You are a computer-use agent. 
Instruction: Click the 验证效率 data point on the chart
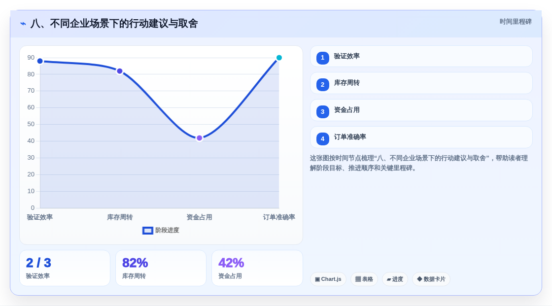click(x=40, y=61)
